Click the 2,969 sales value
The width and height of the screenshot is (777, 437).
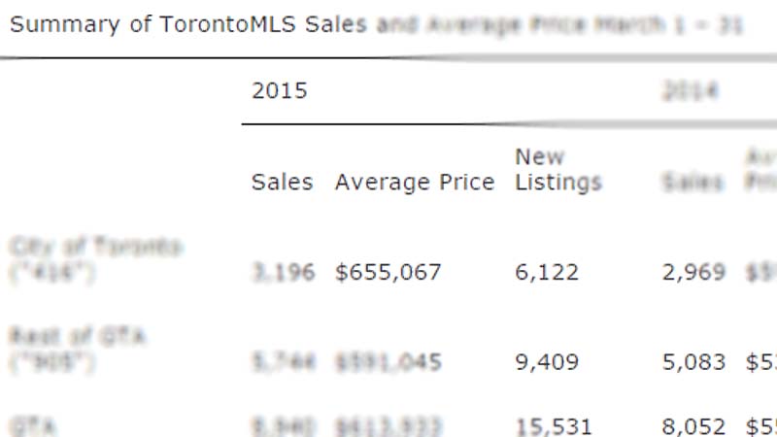pyautogui.click(x=693, y=273)
